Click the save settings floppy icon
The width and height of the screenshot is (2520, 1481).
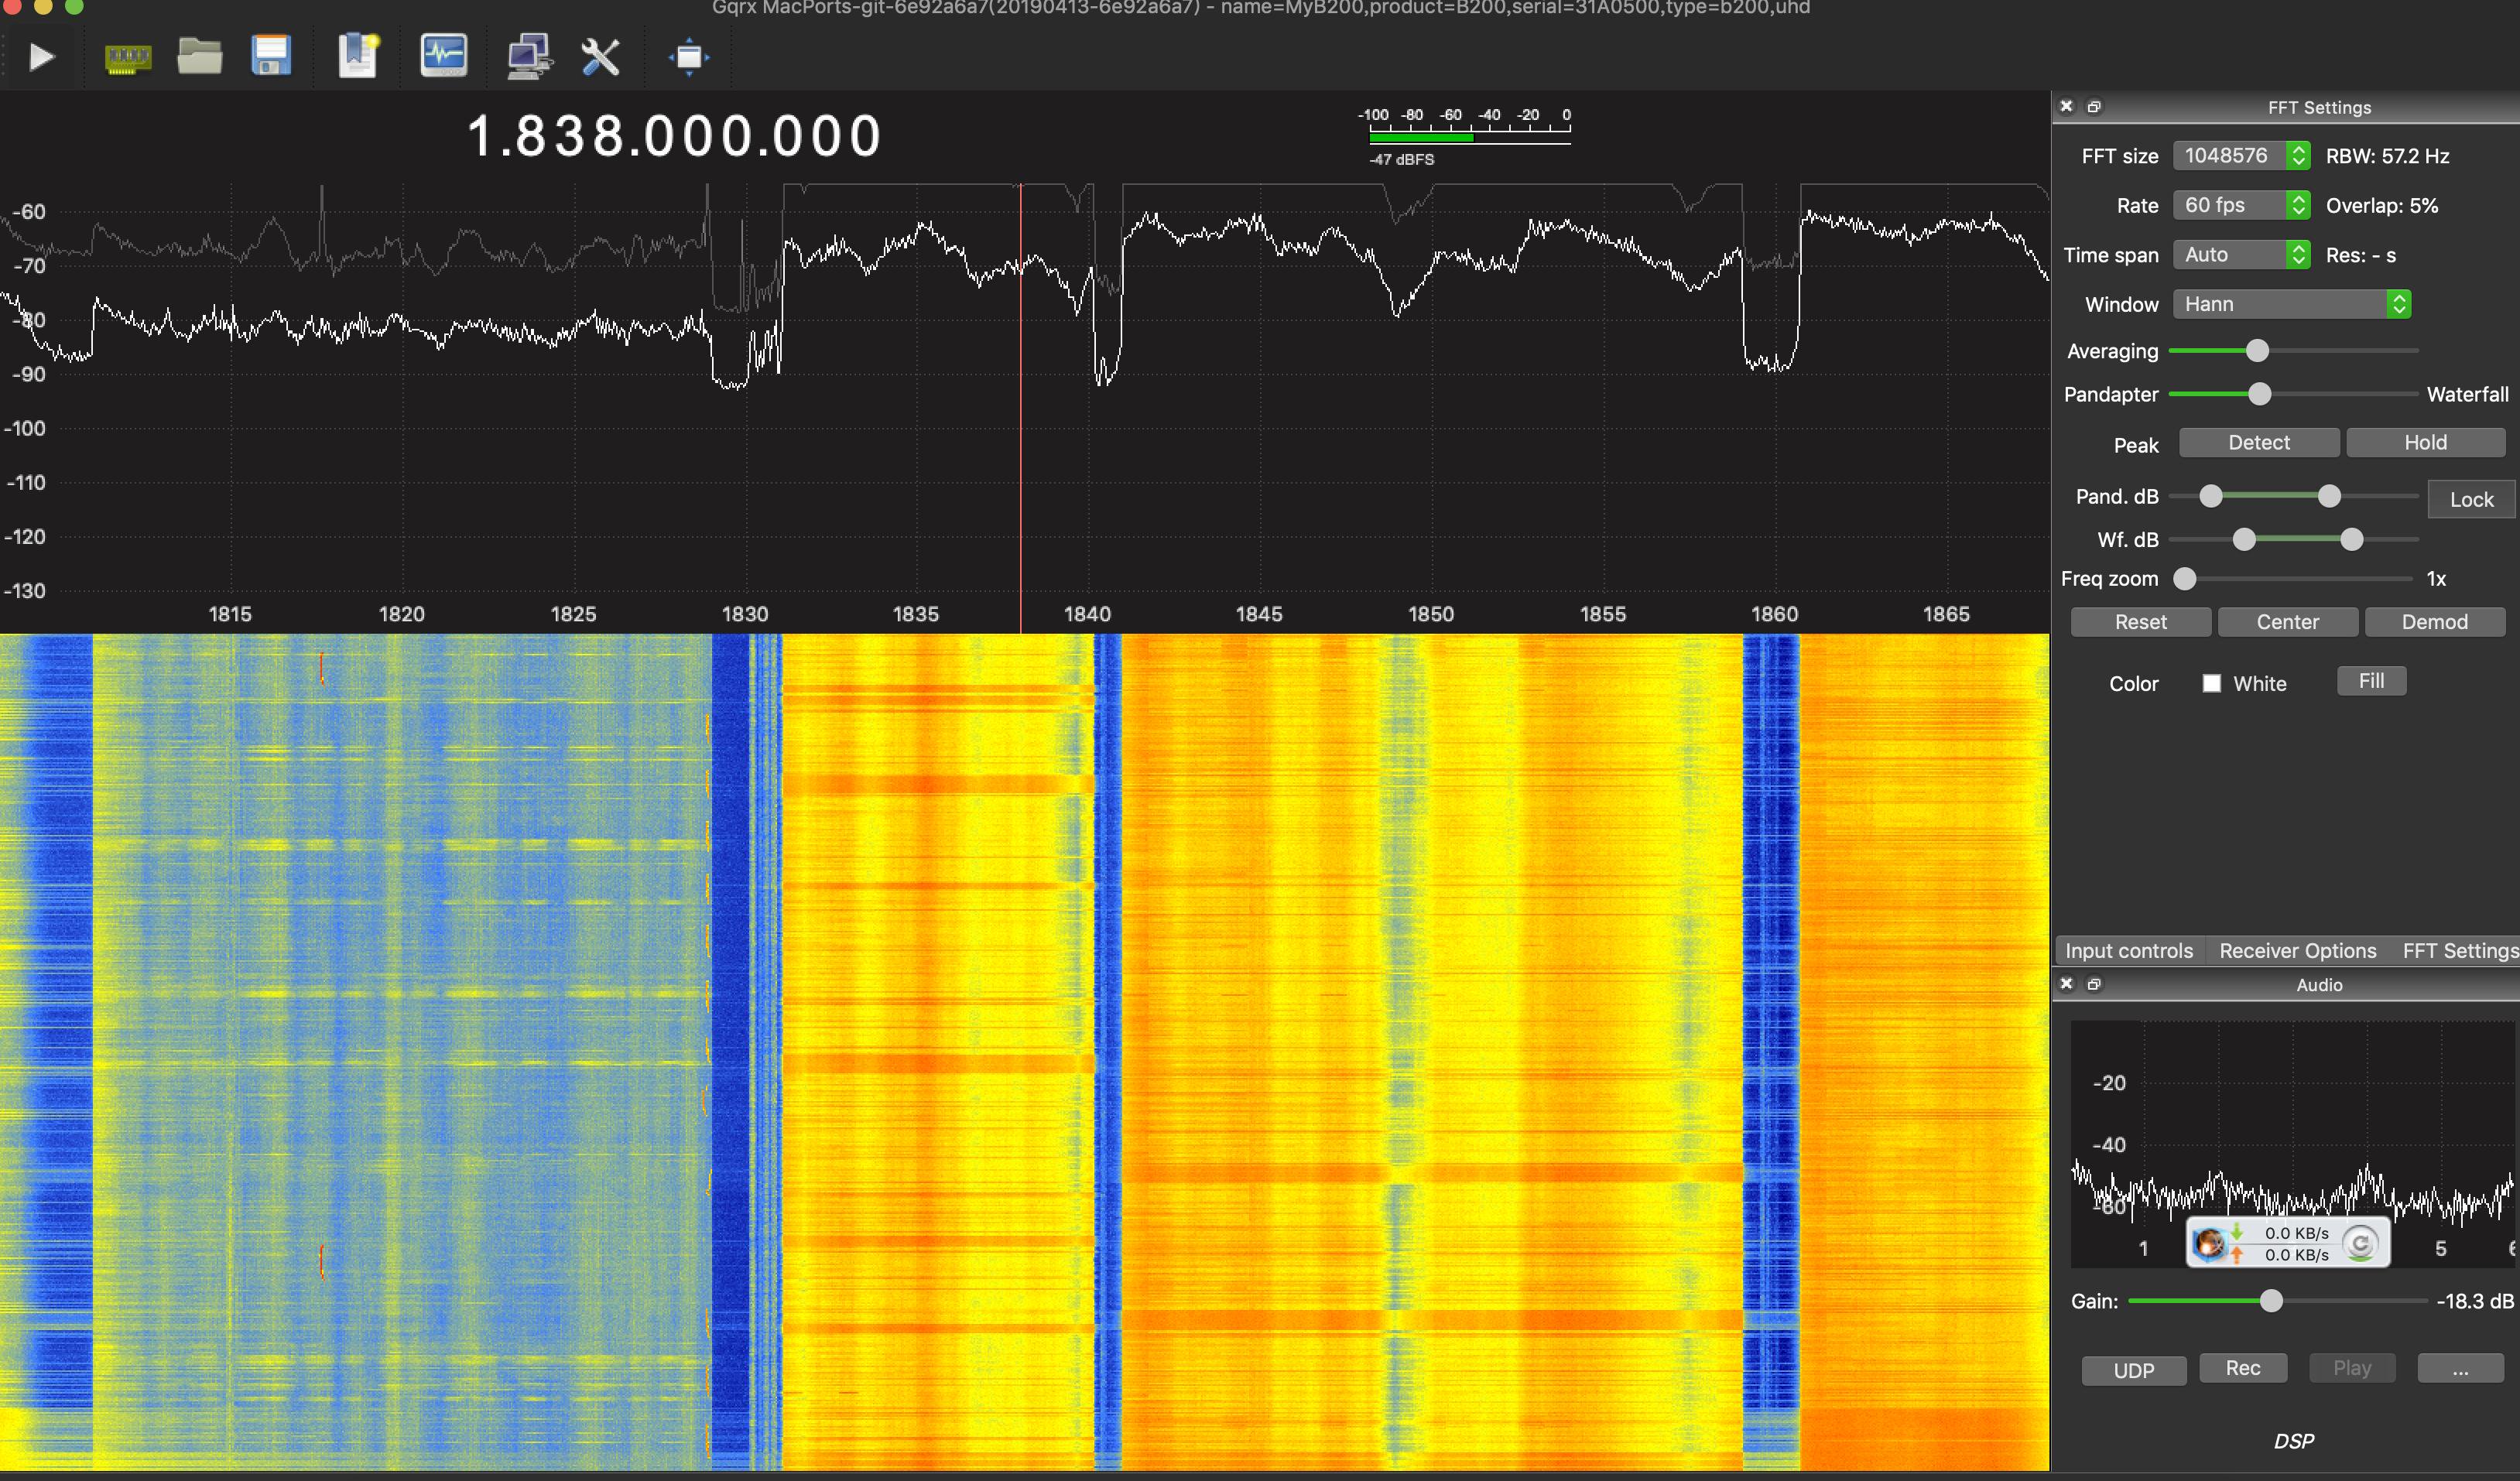click(271, 57)
